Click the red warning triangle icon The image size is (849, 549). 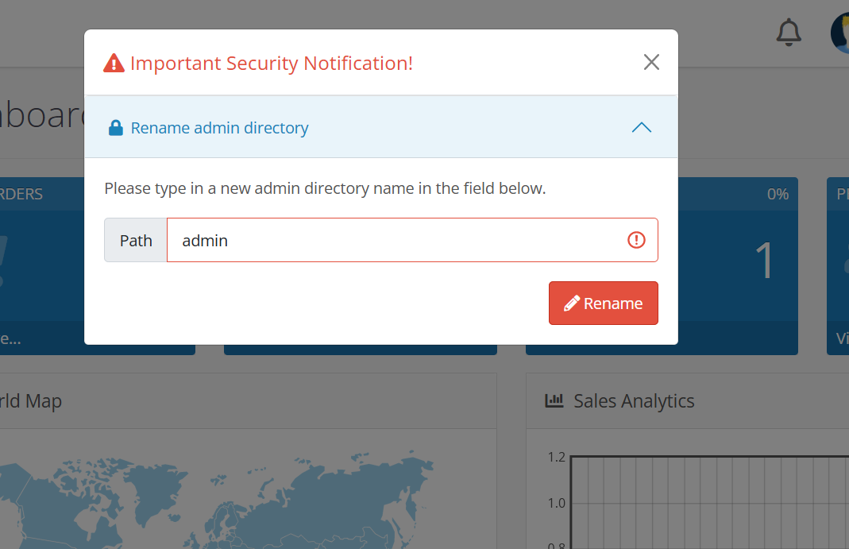click(114, 63)
